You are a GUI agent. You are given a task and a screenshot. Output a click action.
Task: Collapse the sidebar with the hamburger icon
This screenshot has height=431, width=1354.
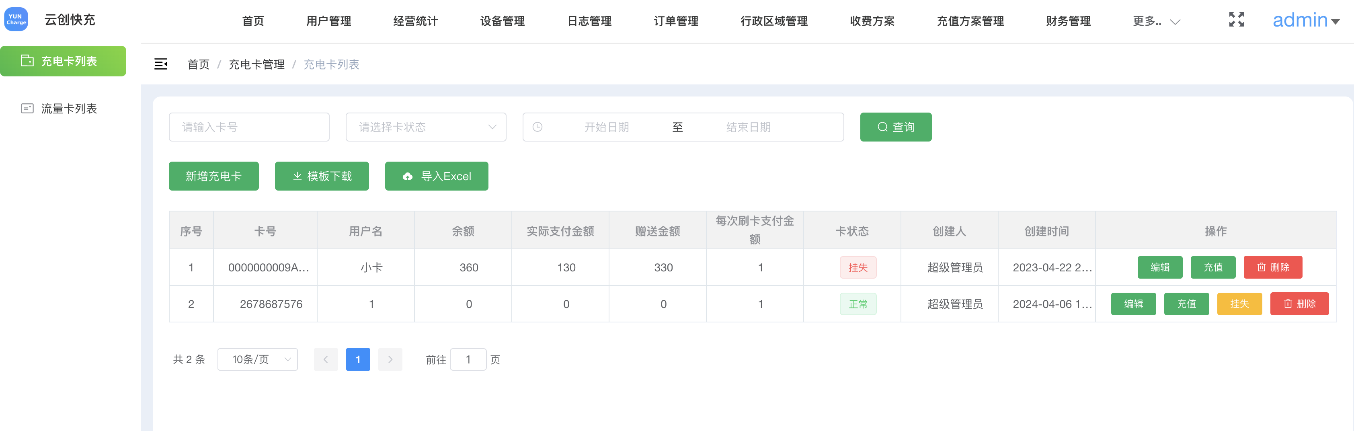click(x=160, y=64)
